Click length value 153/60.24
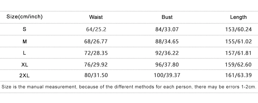The height and width of the screenshot is (103, 258). pyautogui.click(x=238, y=29)
